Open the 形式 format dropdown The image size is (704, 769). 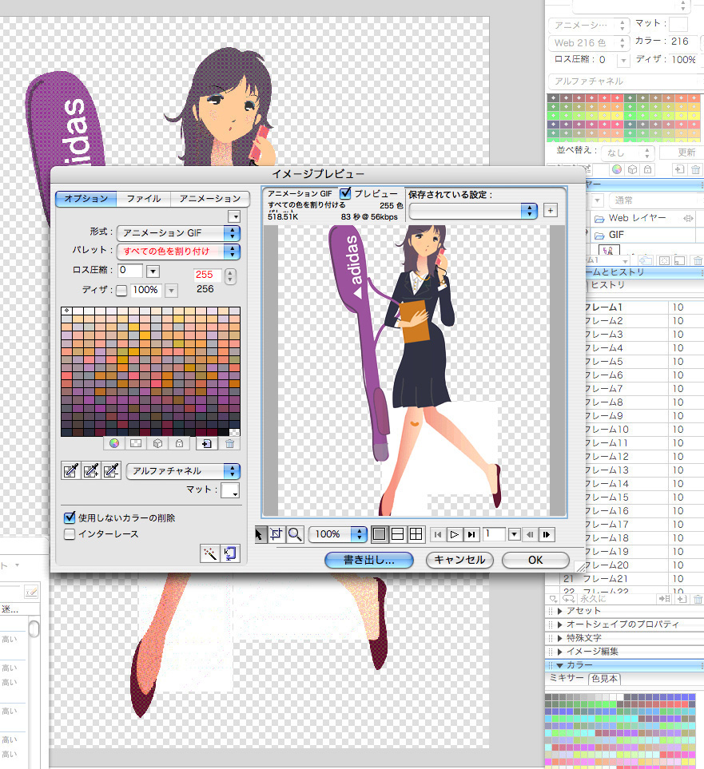point(179,233)
